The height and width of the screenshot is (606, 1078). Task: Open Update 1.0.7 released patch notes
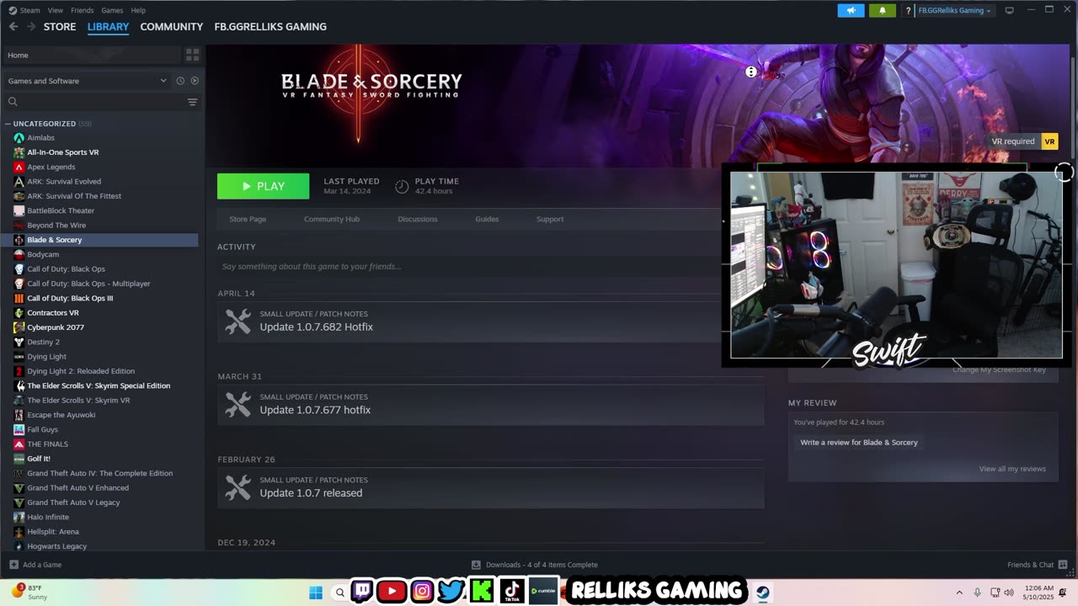click(x=490, y=488)
